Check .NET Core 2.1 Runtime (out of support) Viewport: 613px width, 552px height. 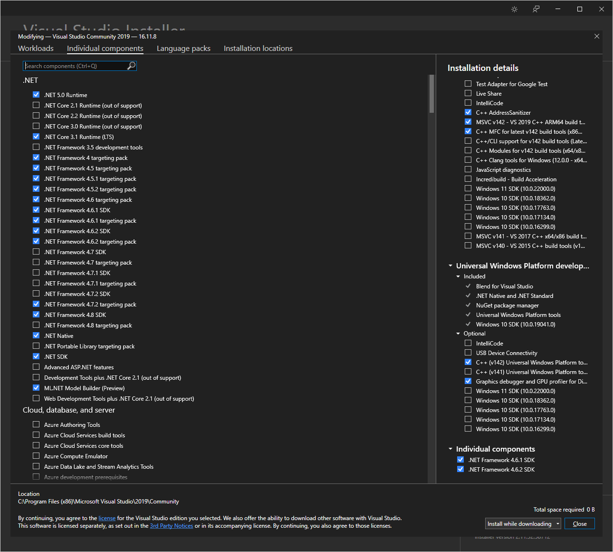point(36,105)
